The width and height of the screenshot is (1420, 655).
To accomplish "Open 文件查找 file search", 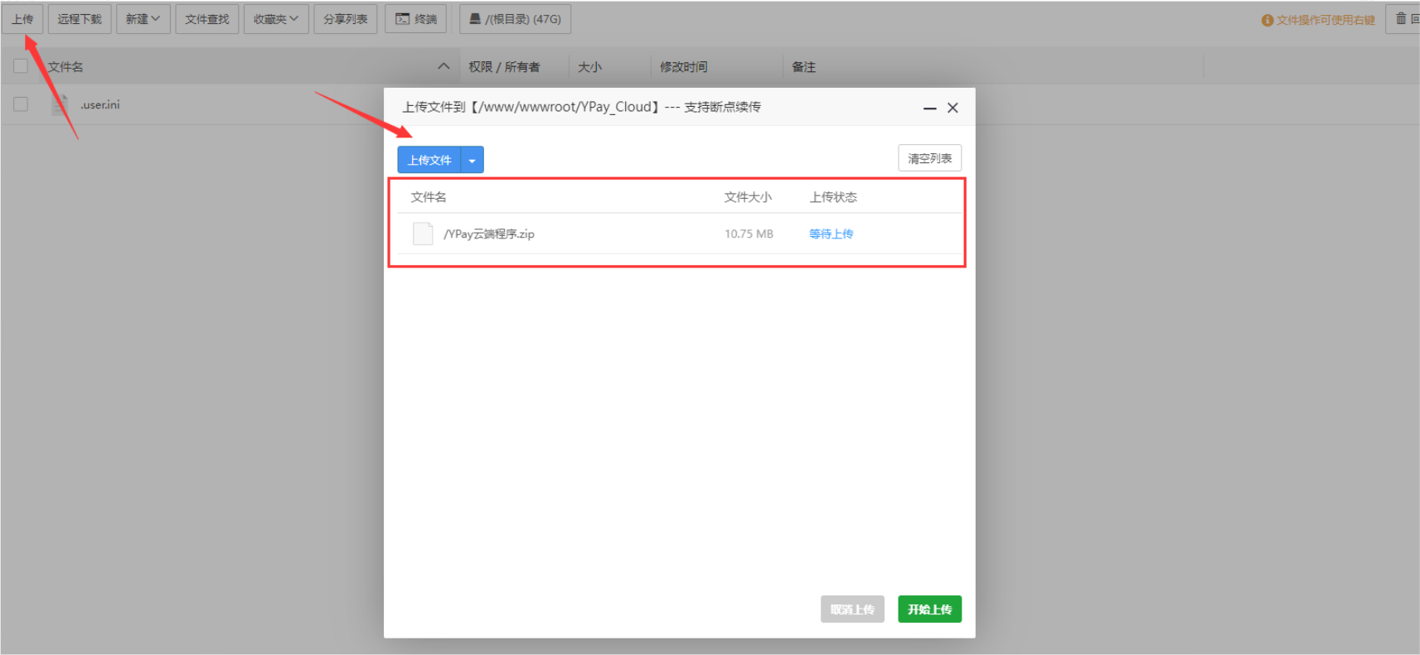I will pyautogui.click(x=207, y=18).
